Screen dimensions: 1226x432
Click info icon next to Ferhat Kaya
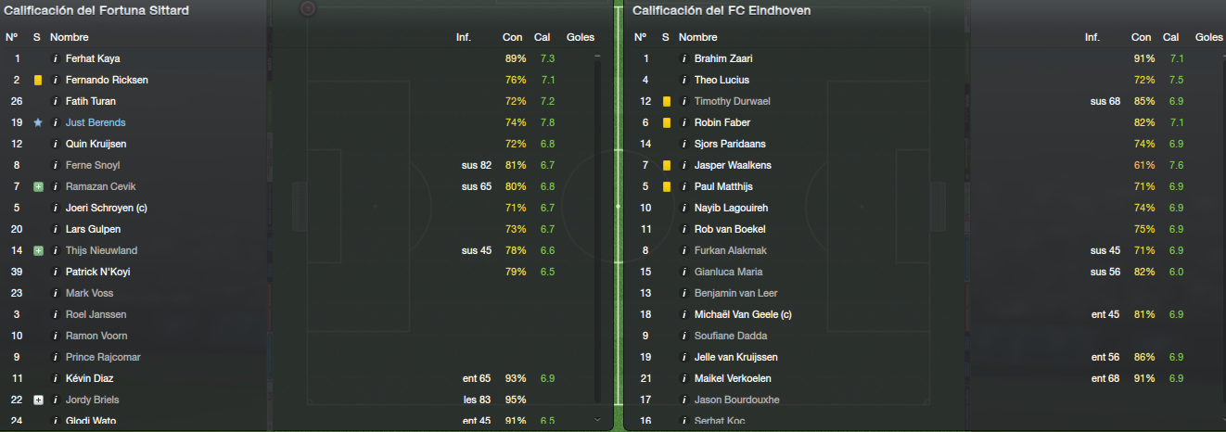click(56, 58)
